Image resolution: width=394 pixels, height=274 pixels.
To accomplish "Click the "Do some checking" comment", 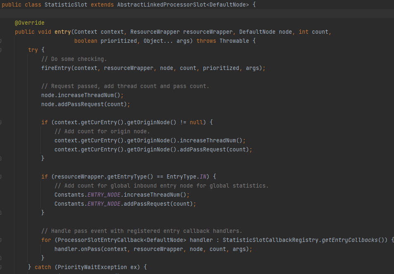I will 74,59.
